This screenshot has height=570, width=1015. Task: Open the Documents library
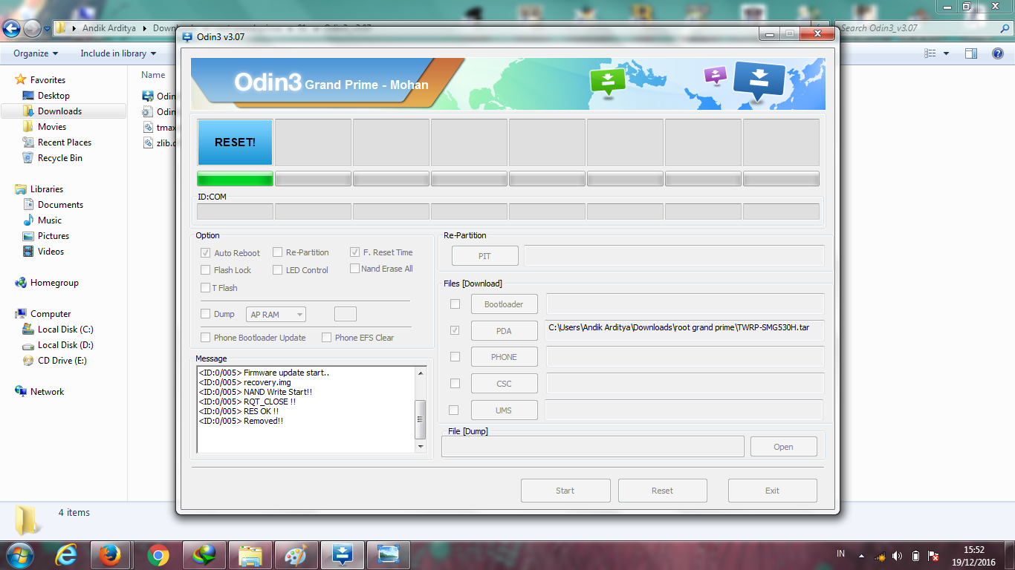pos(60,205)
